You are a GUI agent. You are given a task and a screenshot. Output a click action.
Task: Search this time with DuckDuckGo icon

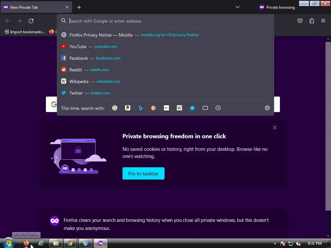[154, 108]
